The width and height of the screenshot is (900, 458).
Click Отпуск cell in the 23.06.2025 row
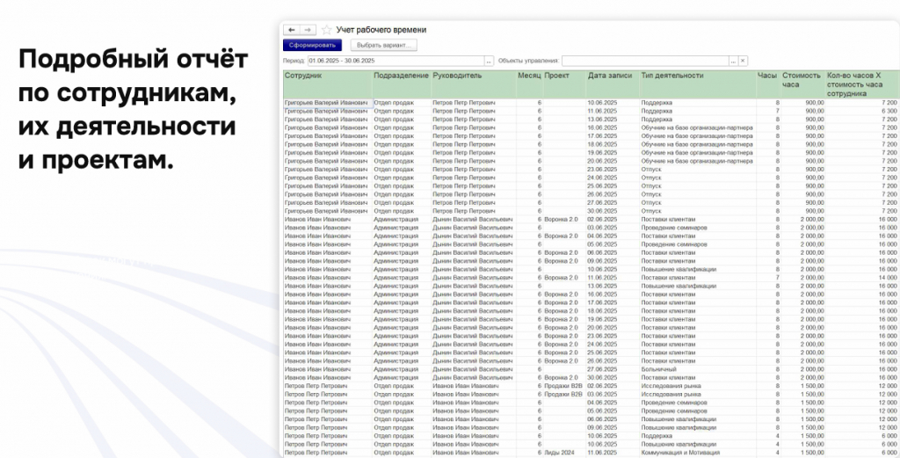(651, 170)
